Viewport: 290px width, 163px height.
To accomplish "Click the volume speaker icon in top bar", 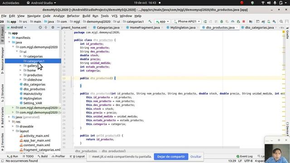I will click(x=269, y=3).
